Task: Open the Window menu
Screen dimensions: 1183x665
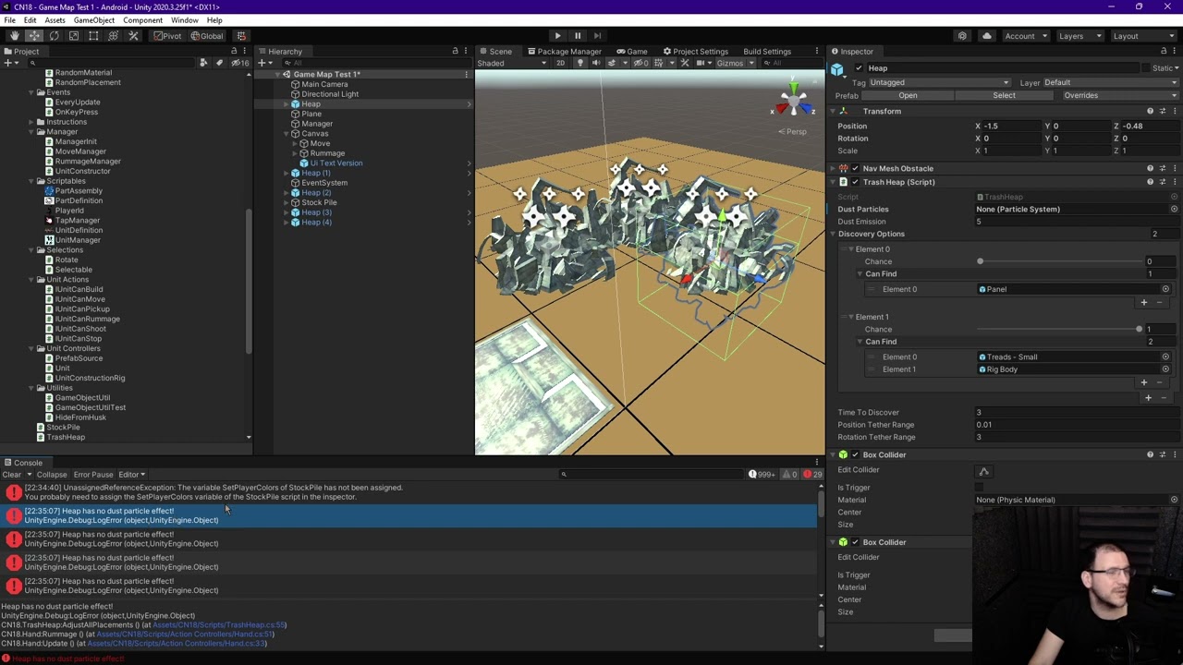Action: pos(184,20)
